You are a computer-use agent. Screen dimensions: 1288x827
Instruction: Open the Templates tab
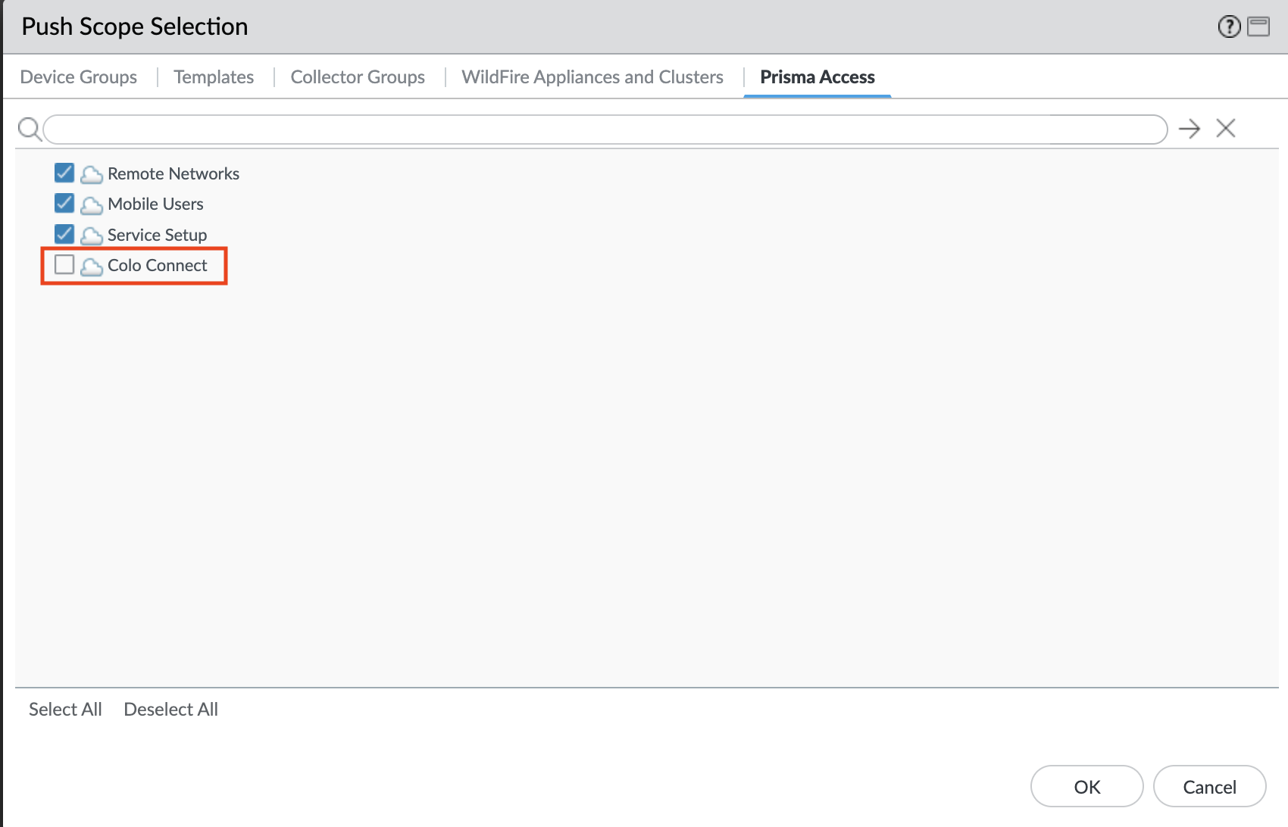214,77
